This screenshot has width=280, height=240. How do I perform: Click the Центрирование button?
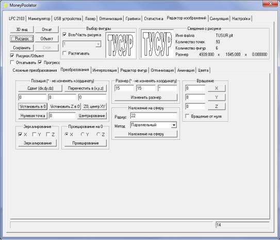pyautogui.click(x=92, y=116)
